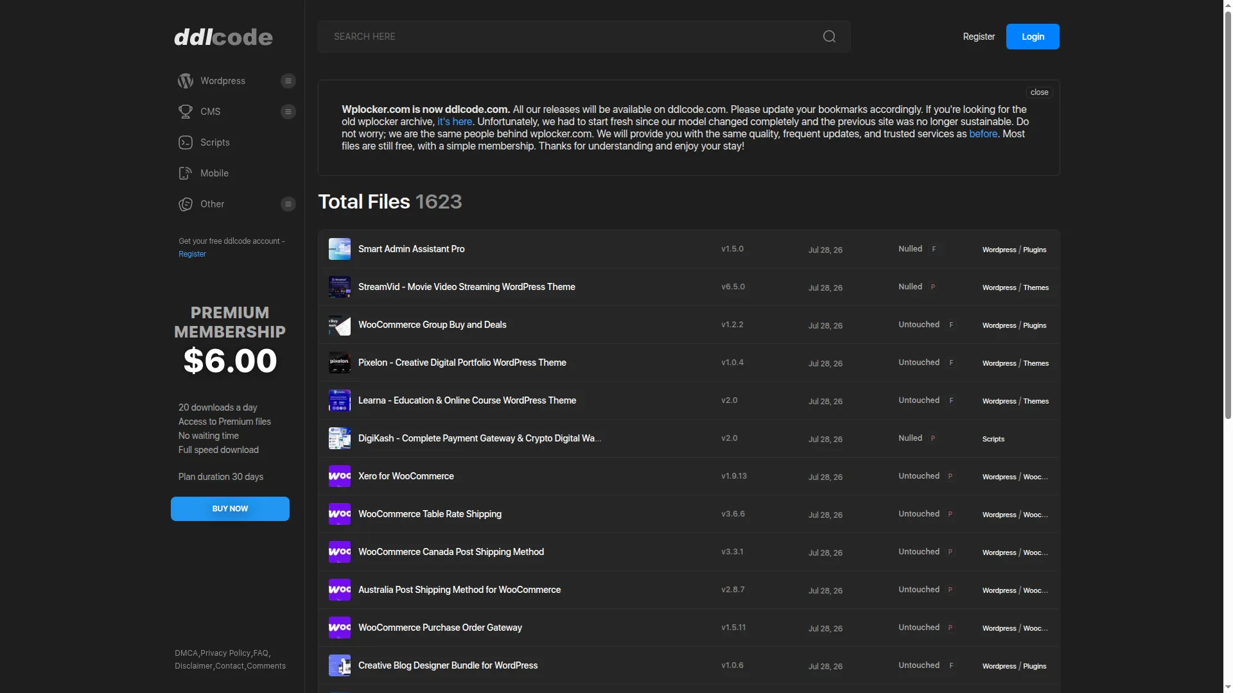Screen dimensions: 1233x693
Task: Open "WooCommerce Group Buy and Deals" title
Action: click(432, 325)
